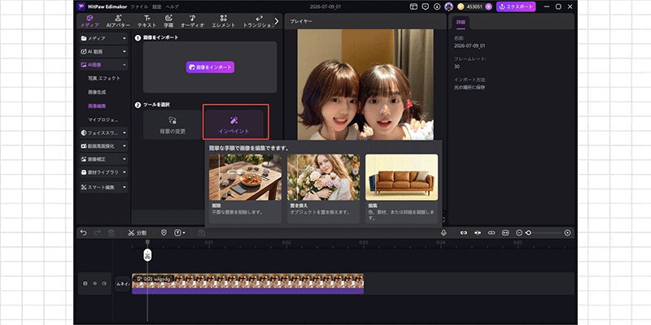The height and width of the screenshot is (325, 651).
Task: Select 画像編集 in the sidebar
Action: click(97, 106)
